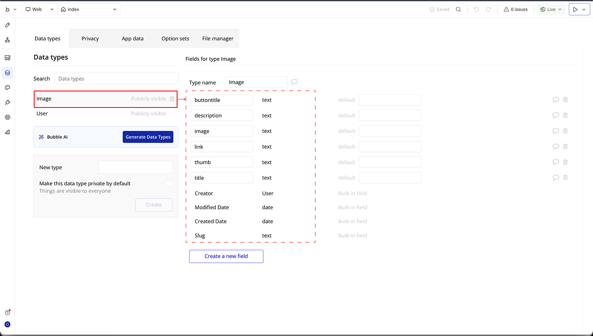Open the Settings gear in the sidebar
Viewport: 593px width, 336px height.
point(7,117)
